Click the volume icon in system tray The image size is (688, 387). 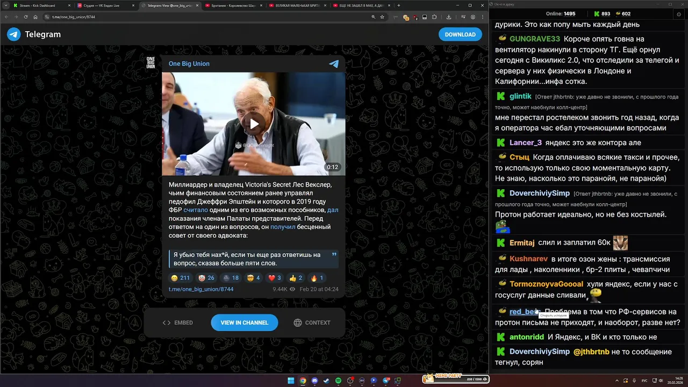point(661,381)
